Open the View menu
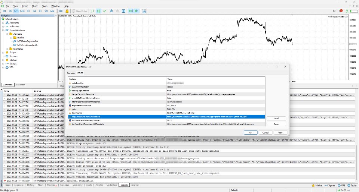Screen dimensions: 359x192 (x=16, y=6)
